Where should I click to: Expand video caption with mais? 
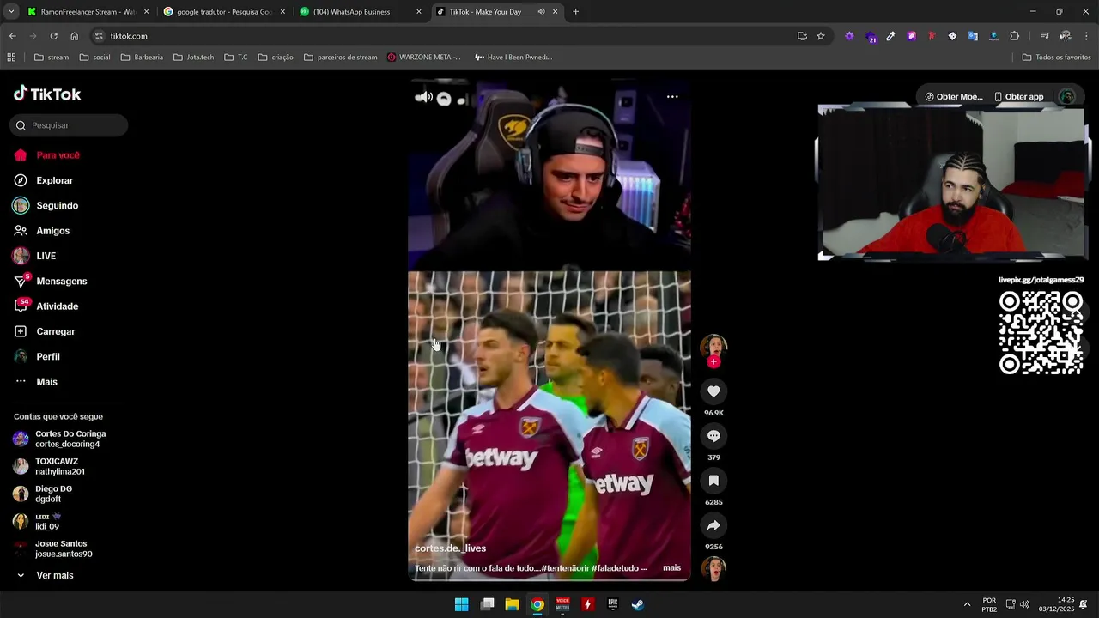point(671,567)
